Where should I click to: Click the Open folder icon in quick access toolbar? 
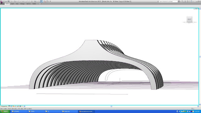(x=6, y=1)
